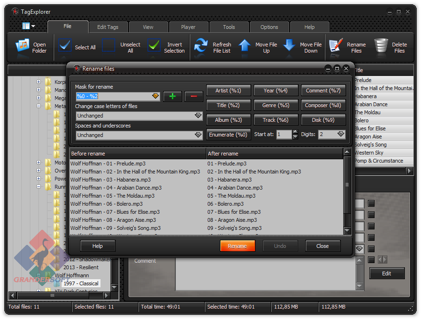Toggle the Invert Selection checkbox icon
The image size is (421, 319).
[x=154, y=46]
